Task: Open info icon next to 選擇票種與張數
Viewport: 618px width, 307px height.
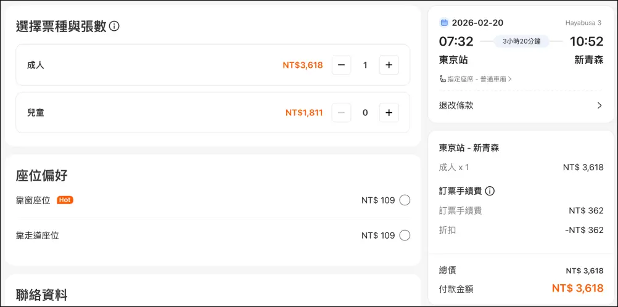Action: [114, 27]
